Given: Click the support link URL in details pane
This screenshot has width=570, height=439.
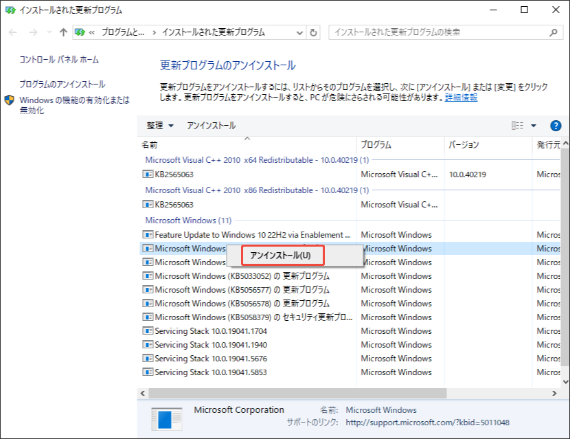Looking at the screenshot, I should coord(427,423).
